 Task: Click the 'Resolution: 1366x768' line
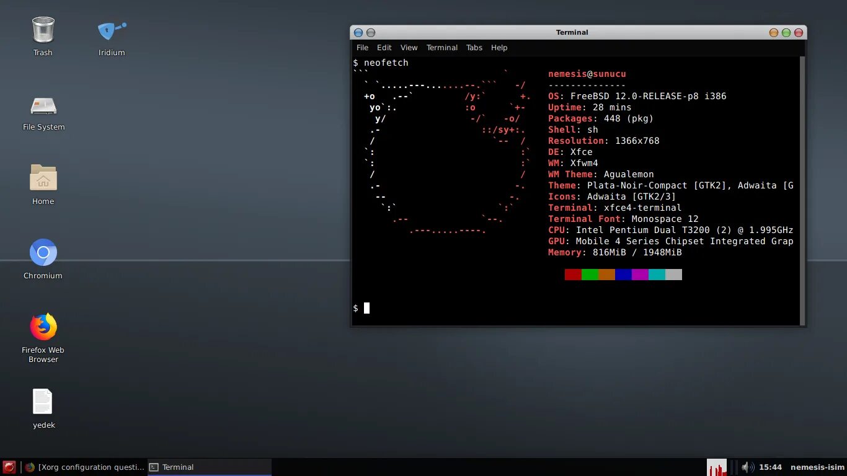point(604,141)
